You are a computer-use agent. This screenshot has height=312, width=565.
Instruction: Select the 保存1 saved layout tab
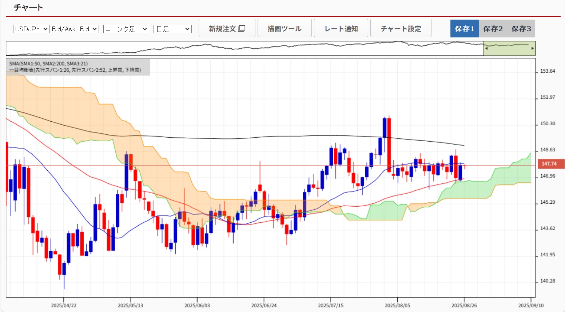point(465,28)
